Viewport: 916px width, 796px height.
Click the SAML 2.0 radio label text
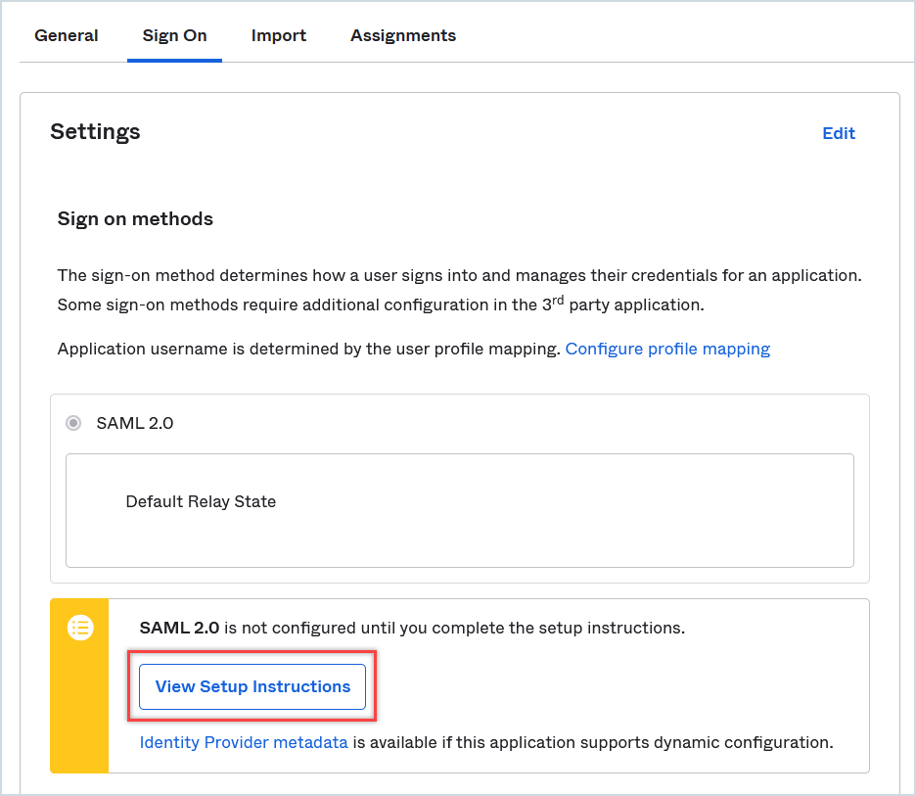(x=135, y=424)
